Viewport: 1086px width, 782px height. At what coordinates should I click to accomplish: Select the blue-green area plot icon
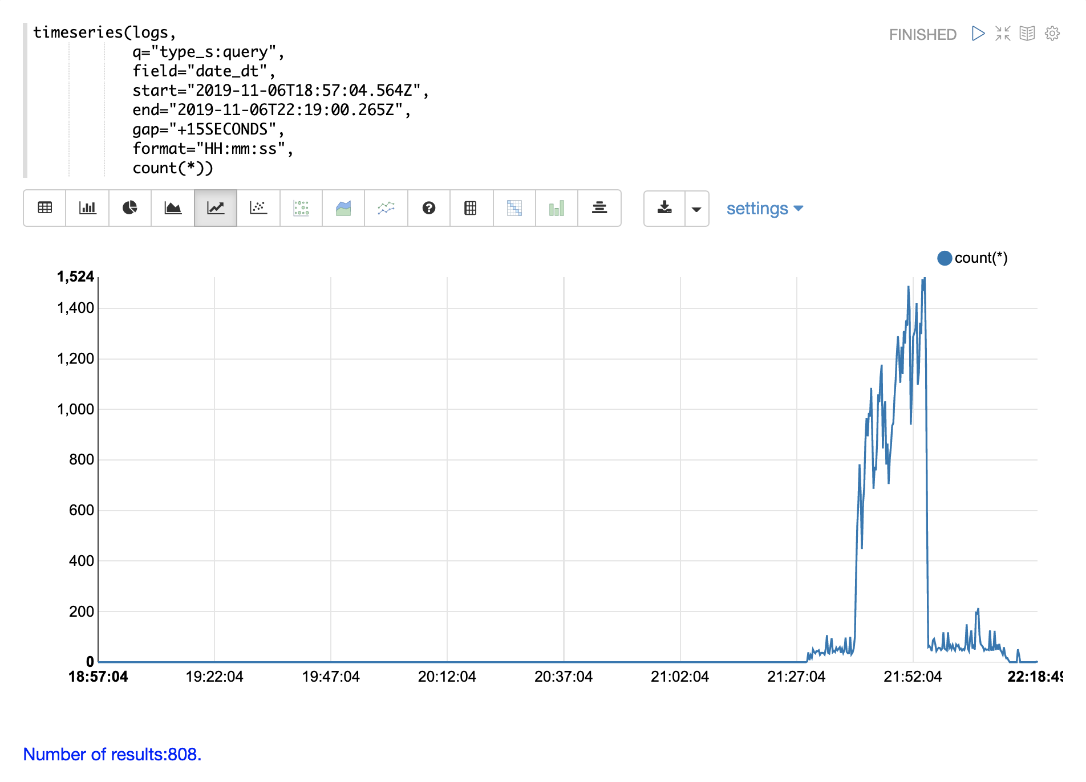[343, 208]
